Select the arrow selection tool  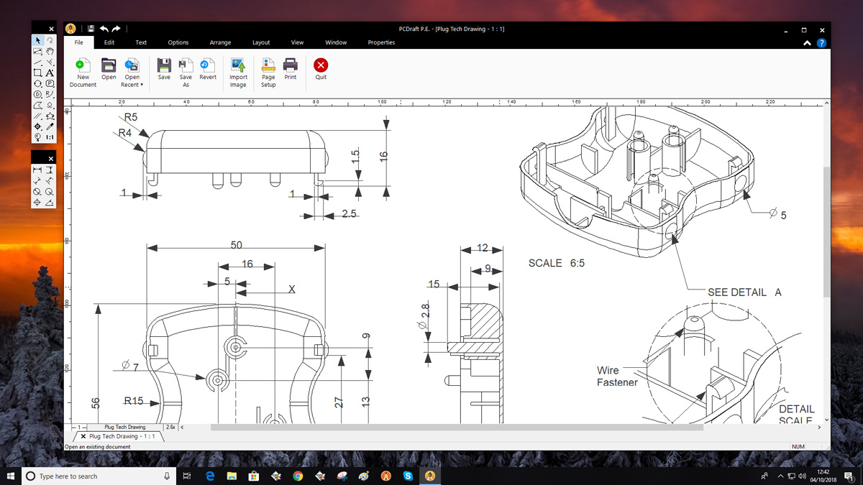(38, 40)
